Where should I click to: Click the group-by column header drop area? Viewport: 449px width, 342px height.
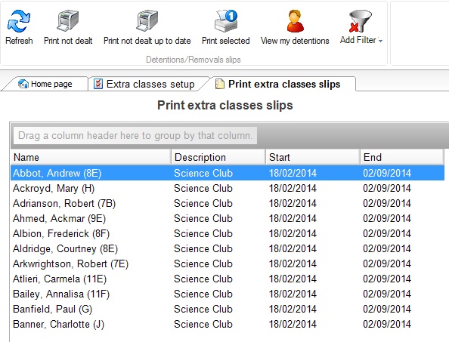click(x=135, y=136)
